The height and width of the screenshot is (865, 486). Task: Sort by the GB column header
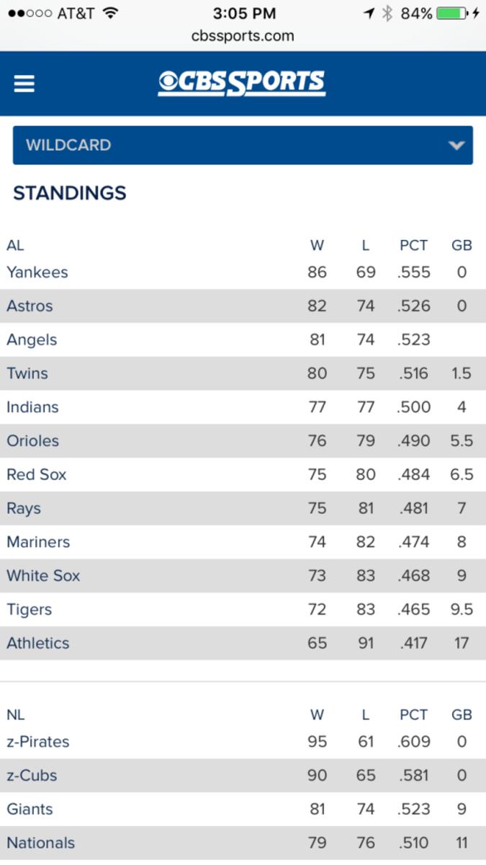[x=462, y=245]
